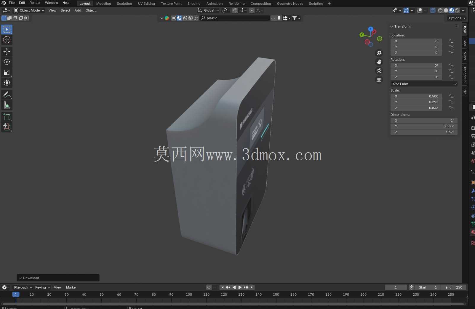This screenshot has width=475, height=309.
Task: Open the Keying dropdown in the timeline
Action: (x=42, y=287)
